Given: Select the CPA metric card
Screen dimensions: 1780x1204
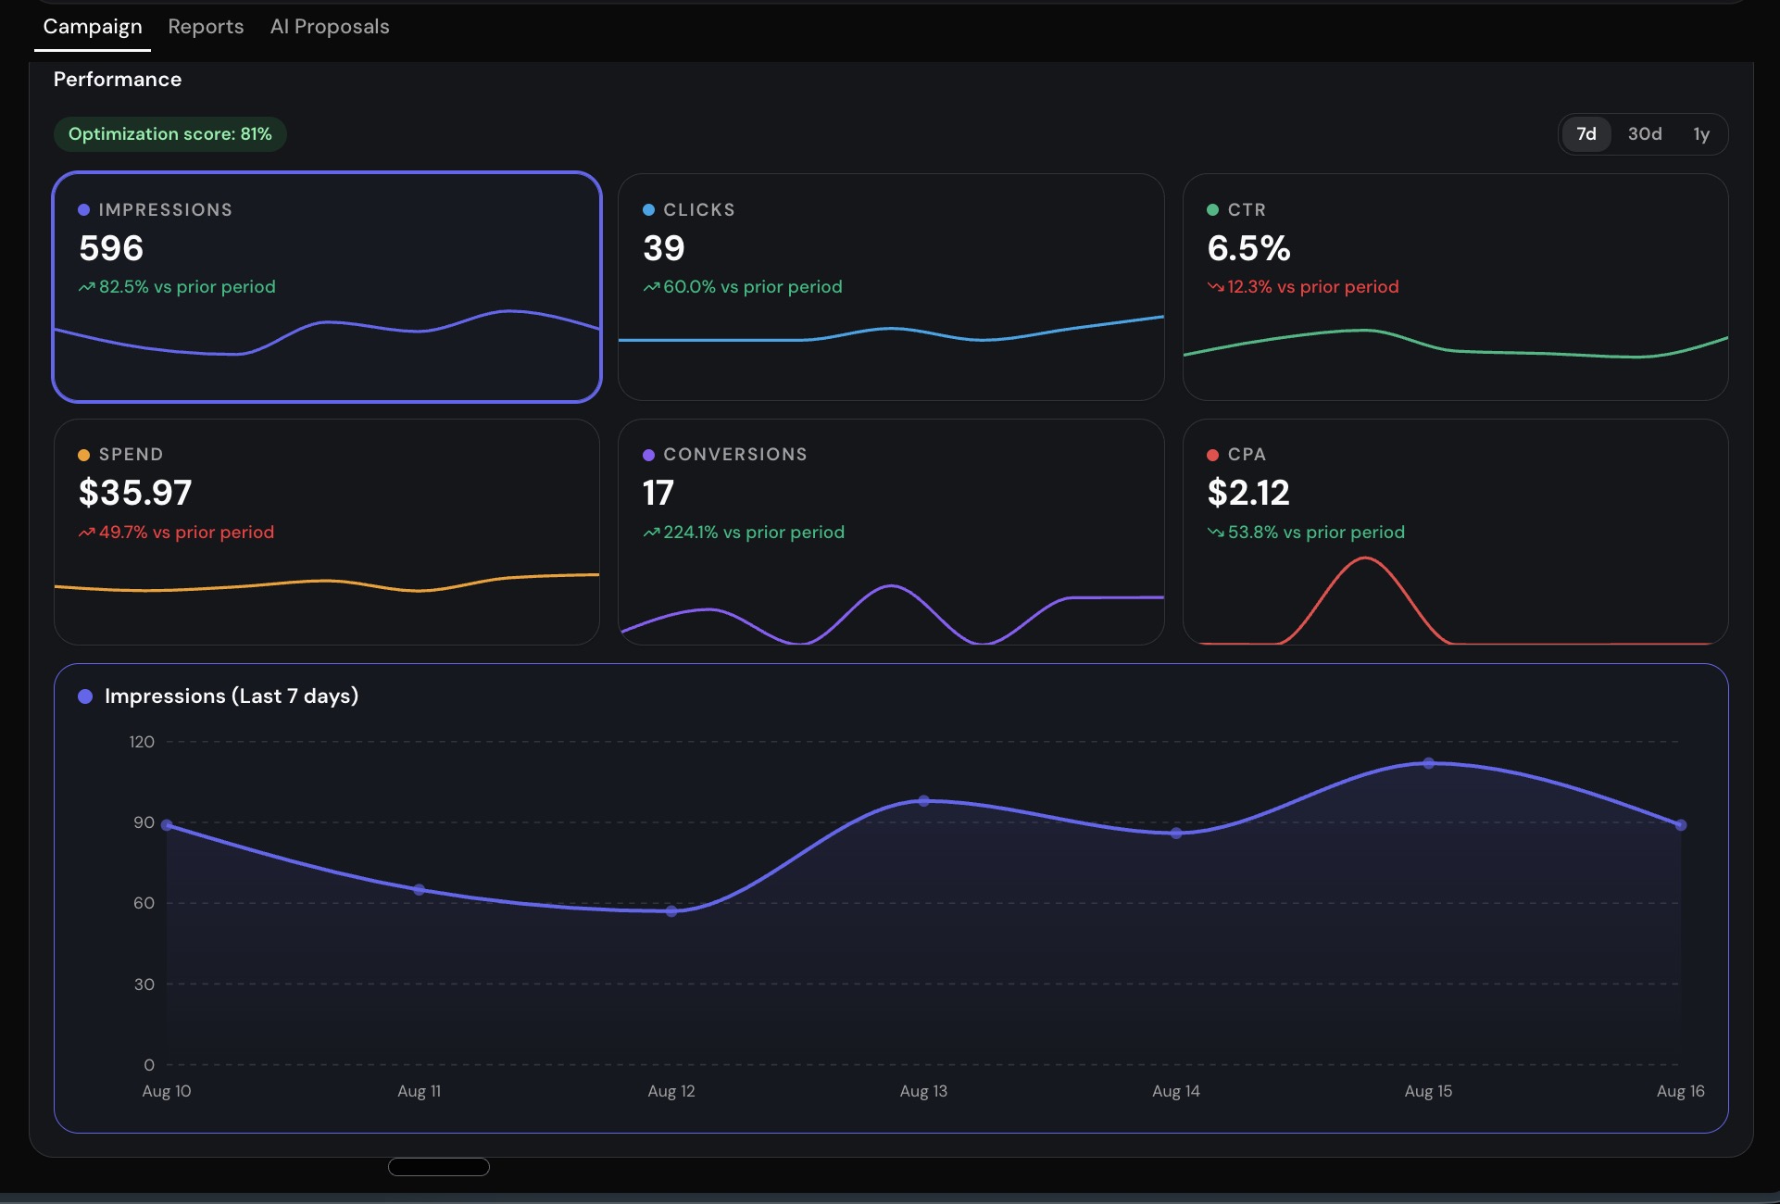Looking at the screenshot, I should pyautogui.click(x=1456, y=532).
